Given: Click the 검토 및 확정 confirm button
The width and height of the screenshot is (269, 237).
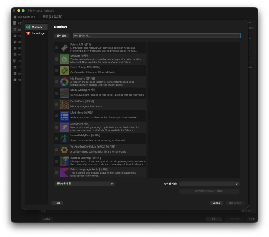Looking at the screenshot, I should pos(235,203).
